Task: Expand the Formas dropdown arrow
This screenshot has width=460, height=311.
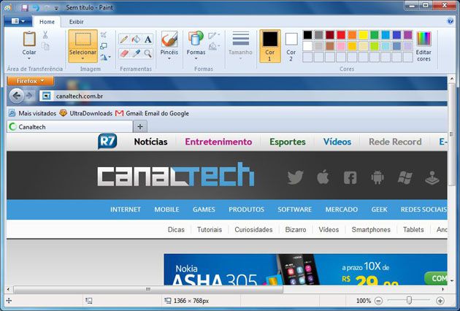Action: [x=196, y=58]
